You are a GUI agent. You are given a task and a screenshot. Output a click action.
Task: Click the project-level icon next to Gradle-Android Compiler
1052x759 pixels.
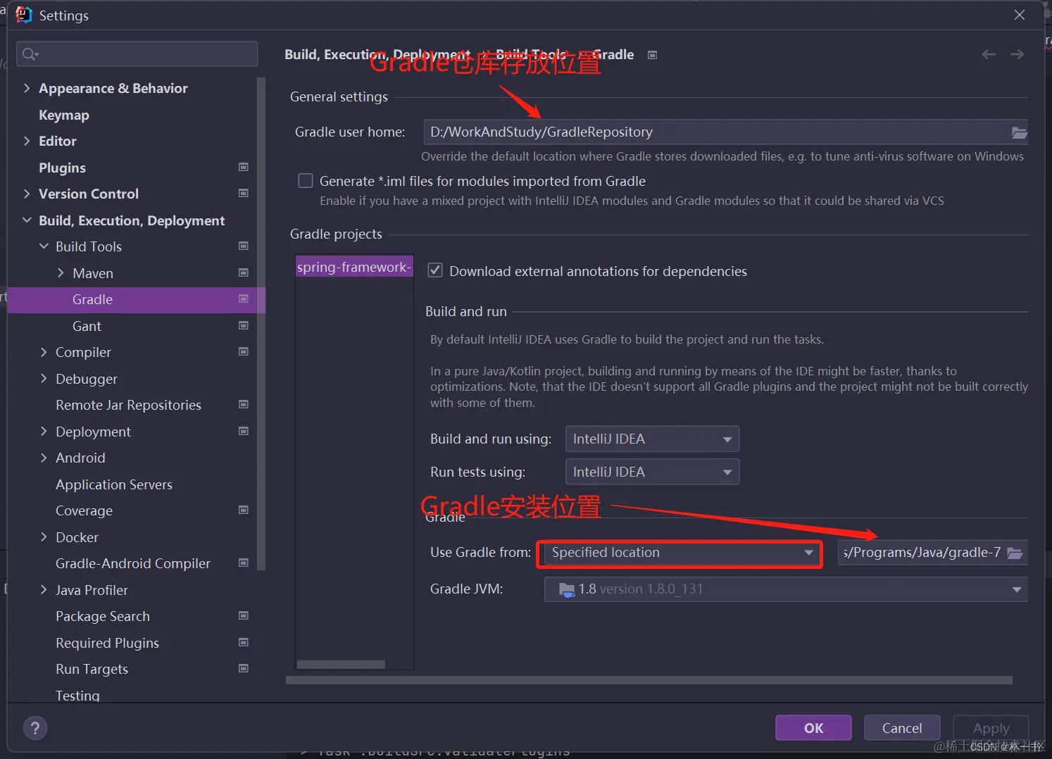tap(244, 563)
